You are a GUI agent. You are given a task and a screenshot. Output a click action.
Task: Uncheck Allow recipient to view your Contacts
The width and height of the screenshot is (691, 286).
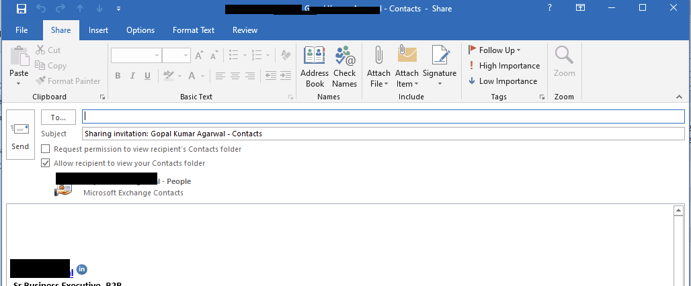point(46,163)
